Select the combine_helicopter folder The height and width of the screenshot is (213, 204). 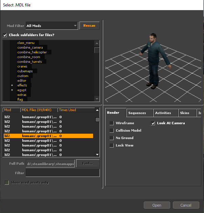[32, 52]
